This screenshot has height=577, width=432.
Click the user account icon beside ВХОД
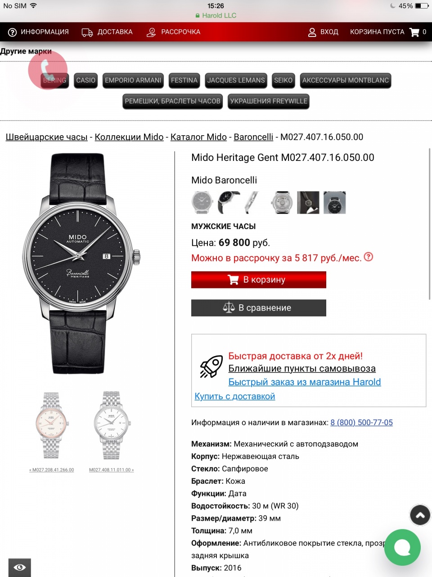[312, 32]
